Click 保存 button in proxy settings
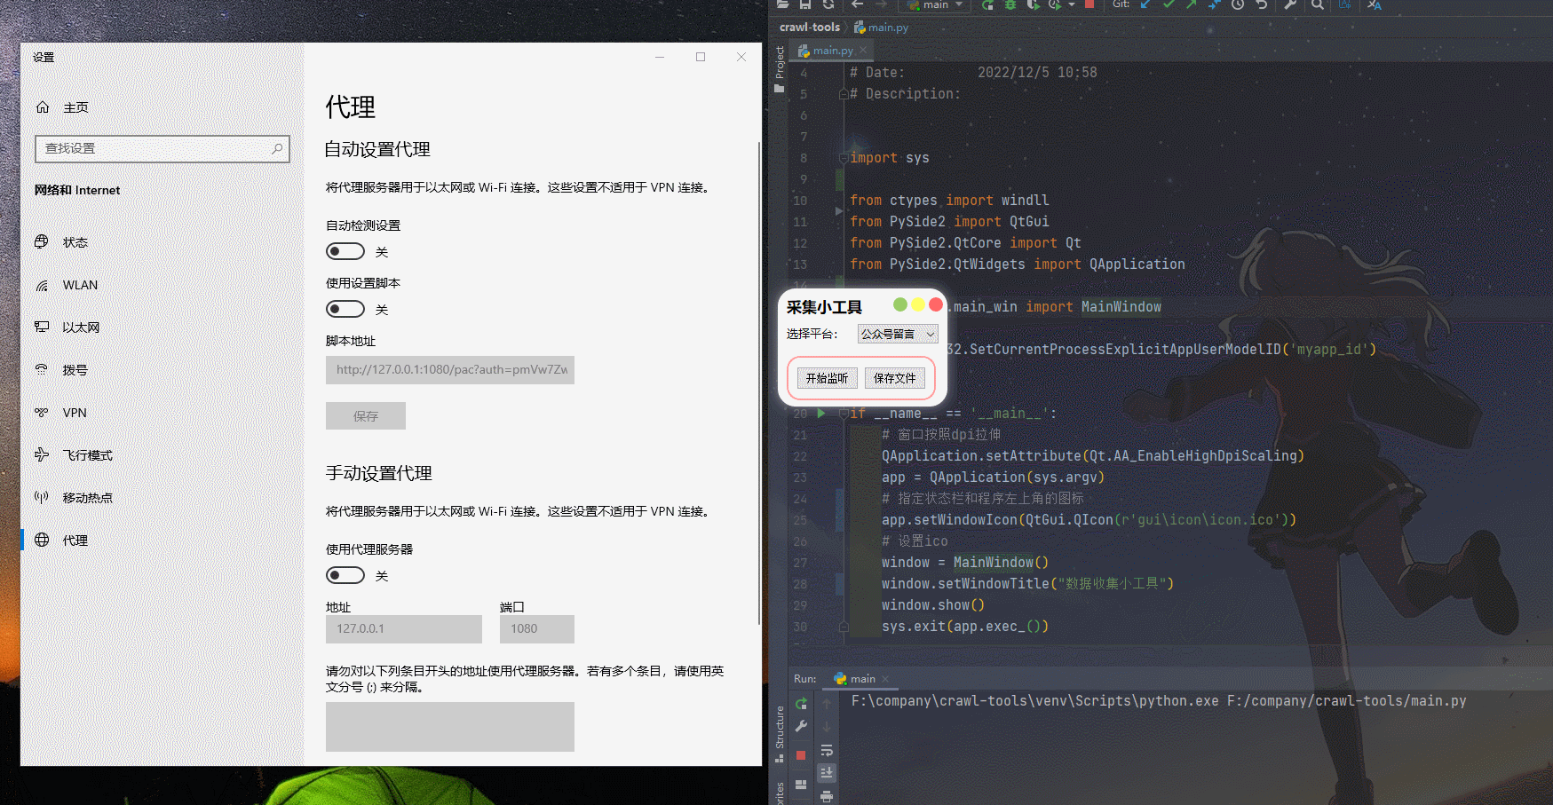This screenshot has width=1553, height=805. click(x=366, y=416)
